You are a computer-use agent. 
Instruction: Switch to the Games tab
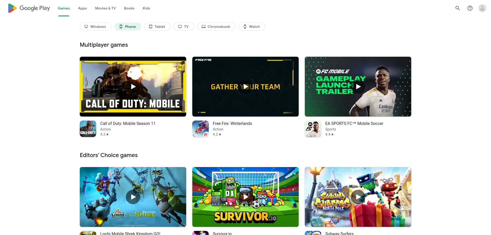[64, 8]
